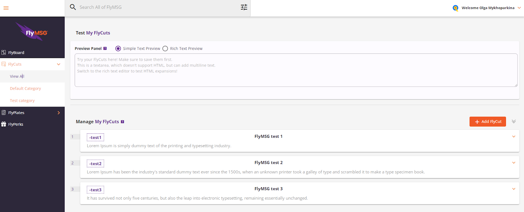Click Preview Panel help icon
The image size is (524, 212).
point(105,49)
